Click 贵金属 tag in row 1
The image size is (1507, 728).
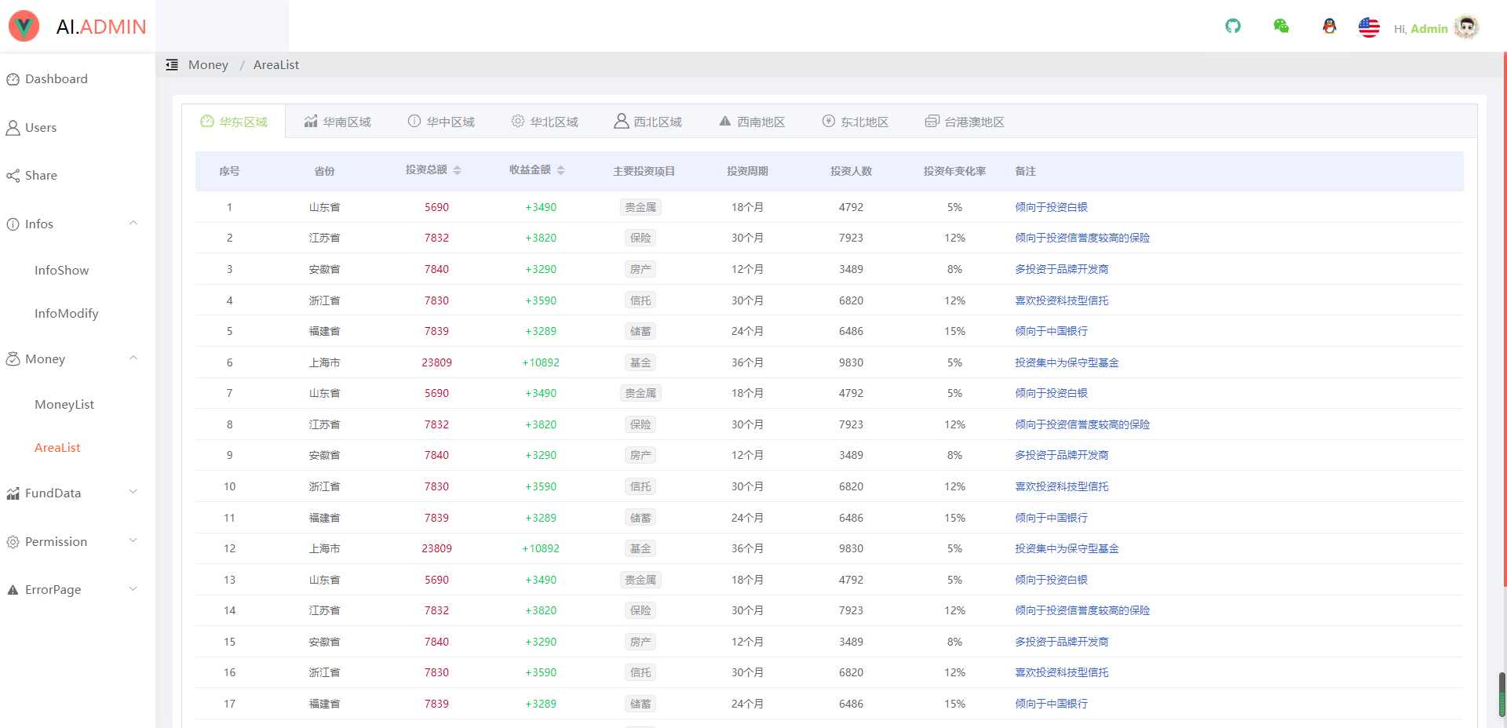640,207
